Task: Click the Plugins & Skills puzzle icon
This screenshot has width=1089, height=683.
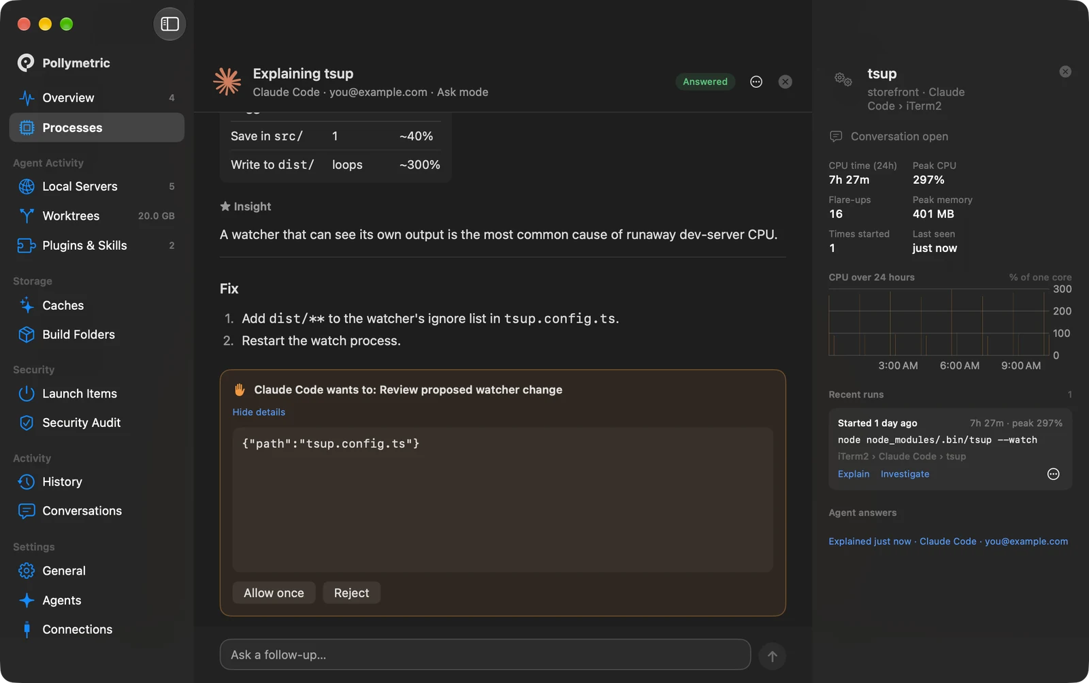Action: point(27,245)
